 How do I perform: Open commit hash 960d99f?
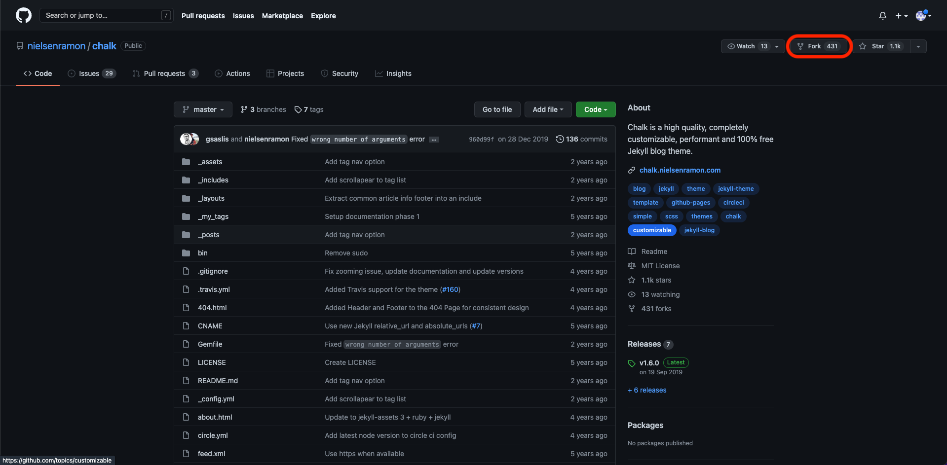(481, 140)
